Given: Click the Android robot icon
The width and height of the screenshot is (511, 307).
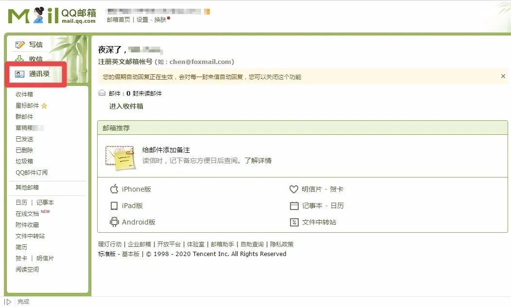Looking at the screenshot, I should coord(114,222).
